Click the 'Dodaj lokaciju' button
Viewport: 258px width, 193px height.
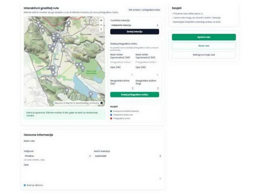point(135,32)
